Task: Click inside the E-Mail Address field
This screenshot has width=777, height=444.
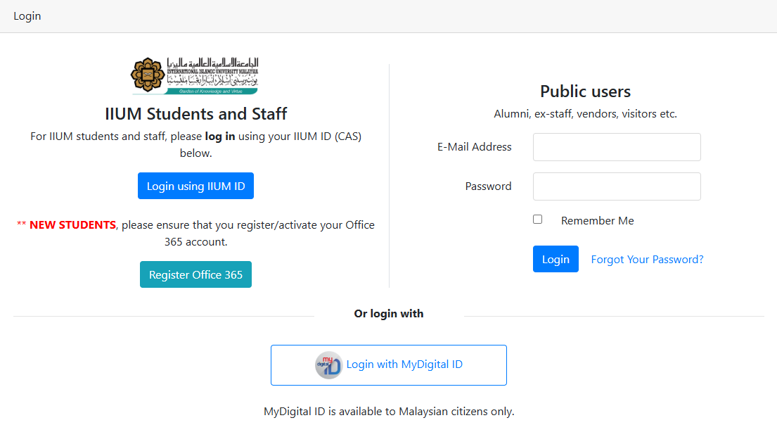Action: click(617, 146)
